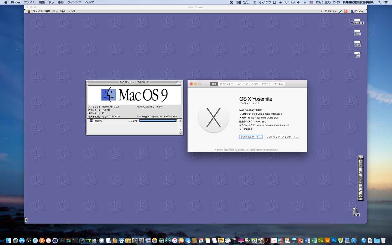
Task: Open iTunes from the Dock
Action: point(174,240)
